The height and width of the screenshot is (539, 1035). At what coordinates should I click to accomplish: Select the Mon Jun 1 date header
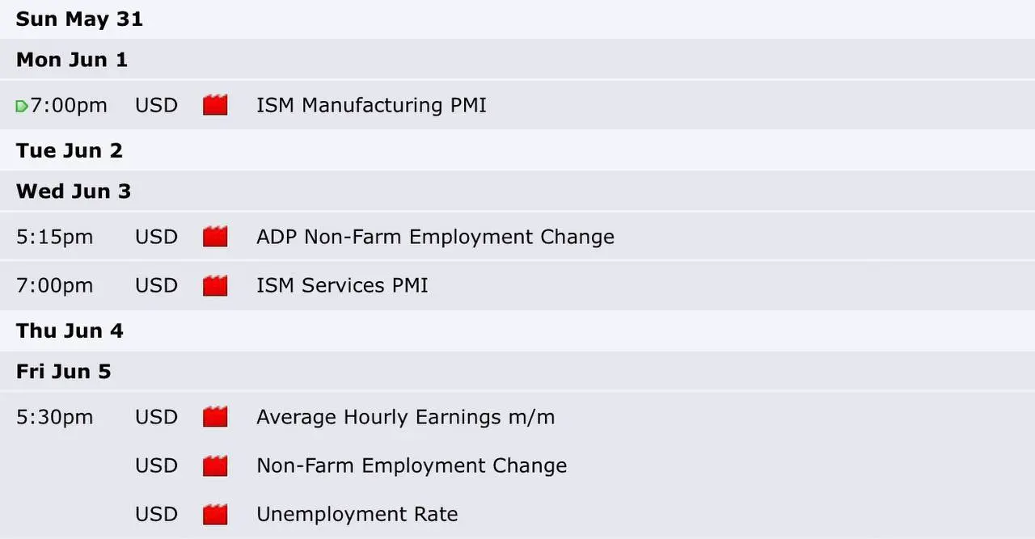point(72,60)
